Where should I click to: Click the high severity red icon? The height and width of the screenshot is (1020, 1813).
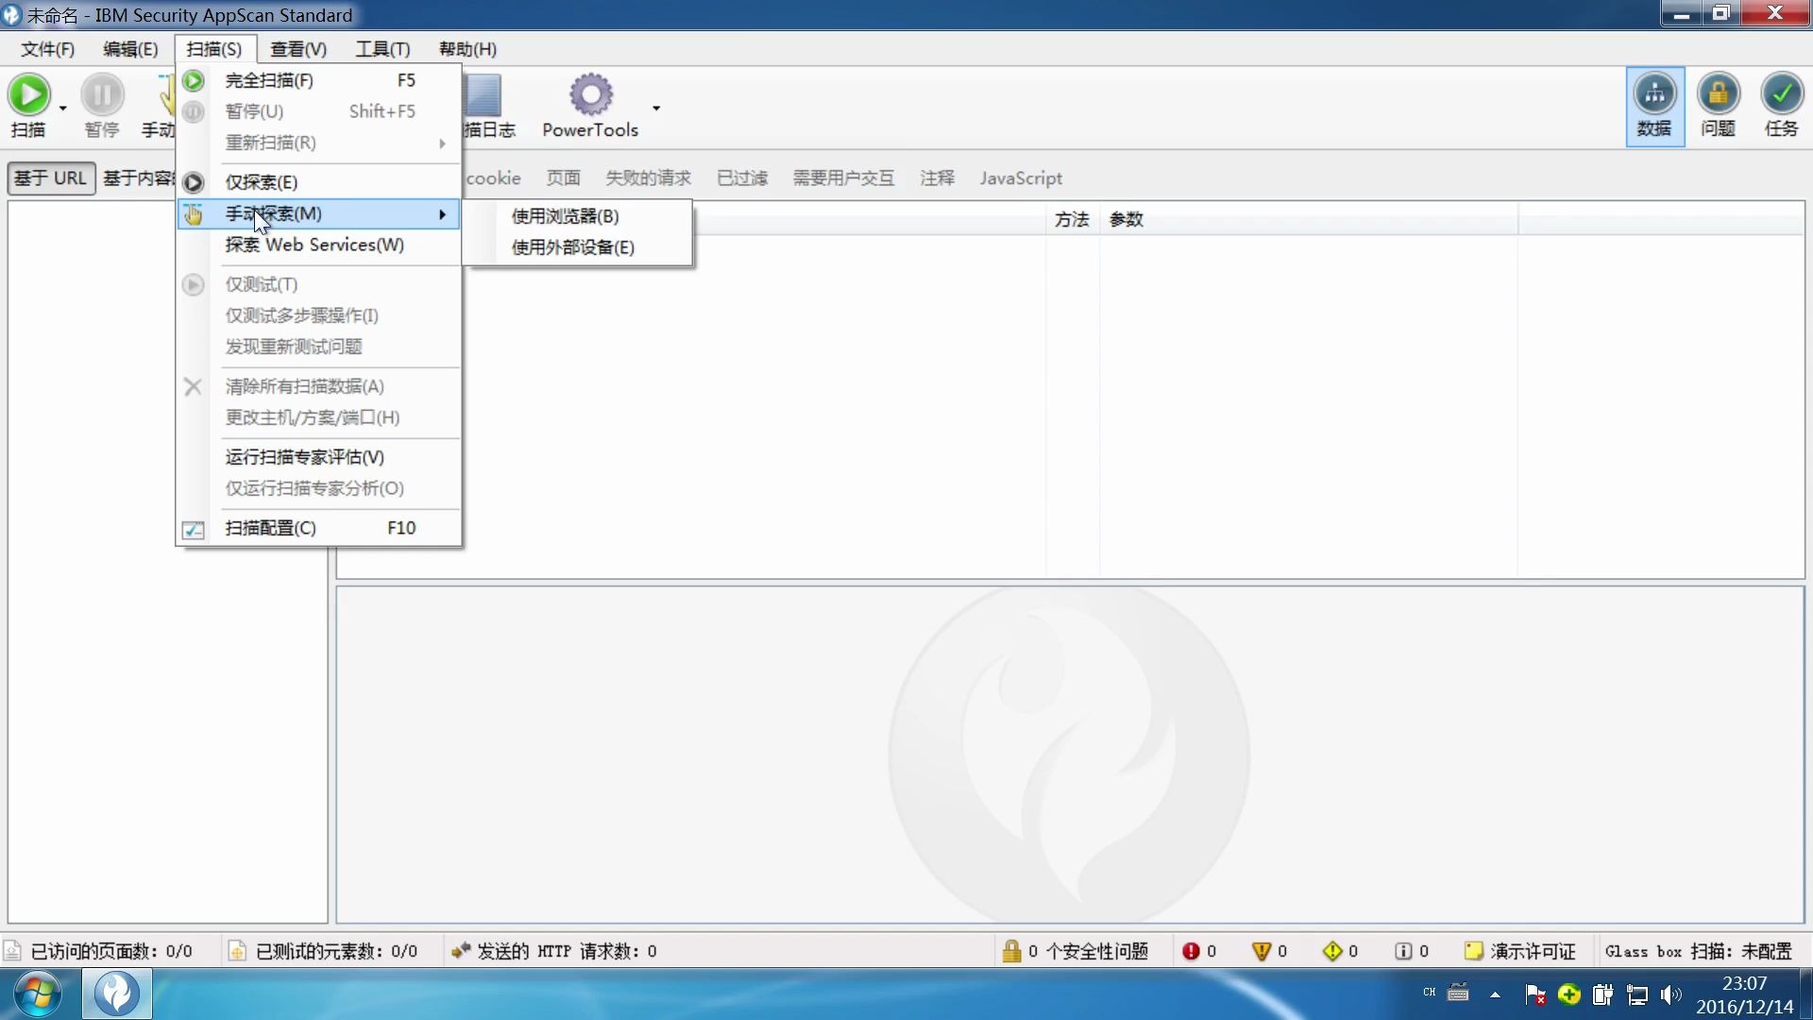(x=1191, y=951)
